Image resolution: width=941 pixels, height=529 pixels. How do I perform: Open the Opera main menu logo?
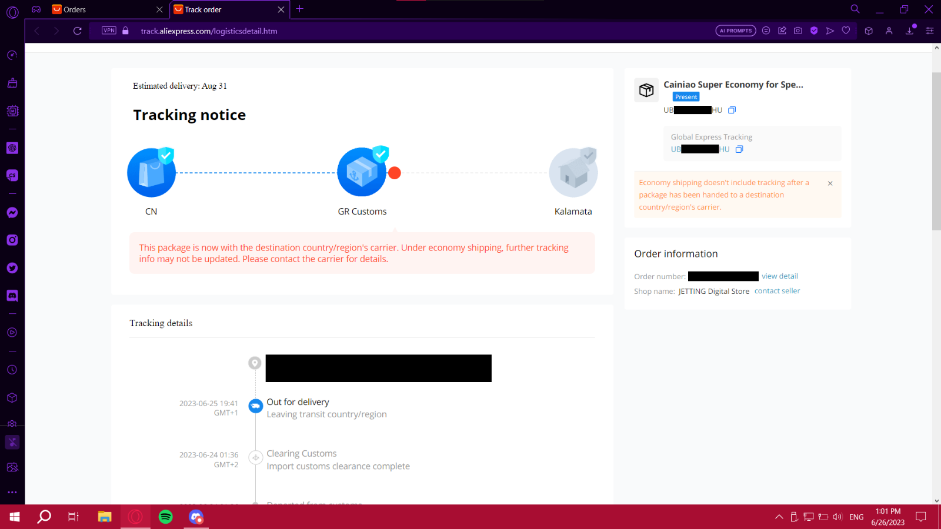click(x=12, y=12)
